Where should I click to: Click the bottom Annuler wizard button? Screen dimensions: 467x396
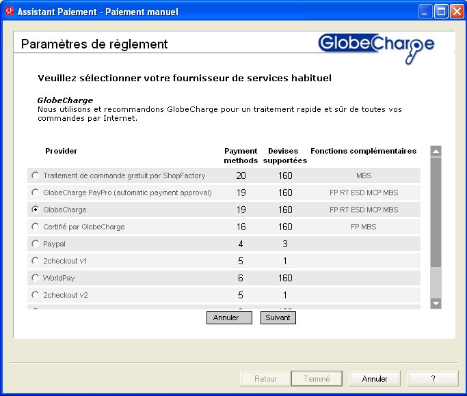(x=374, y=378)
